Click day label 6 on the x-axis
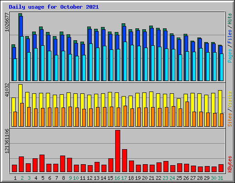 tap(50, 178)
